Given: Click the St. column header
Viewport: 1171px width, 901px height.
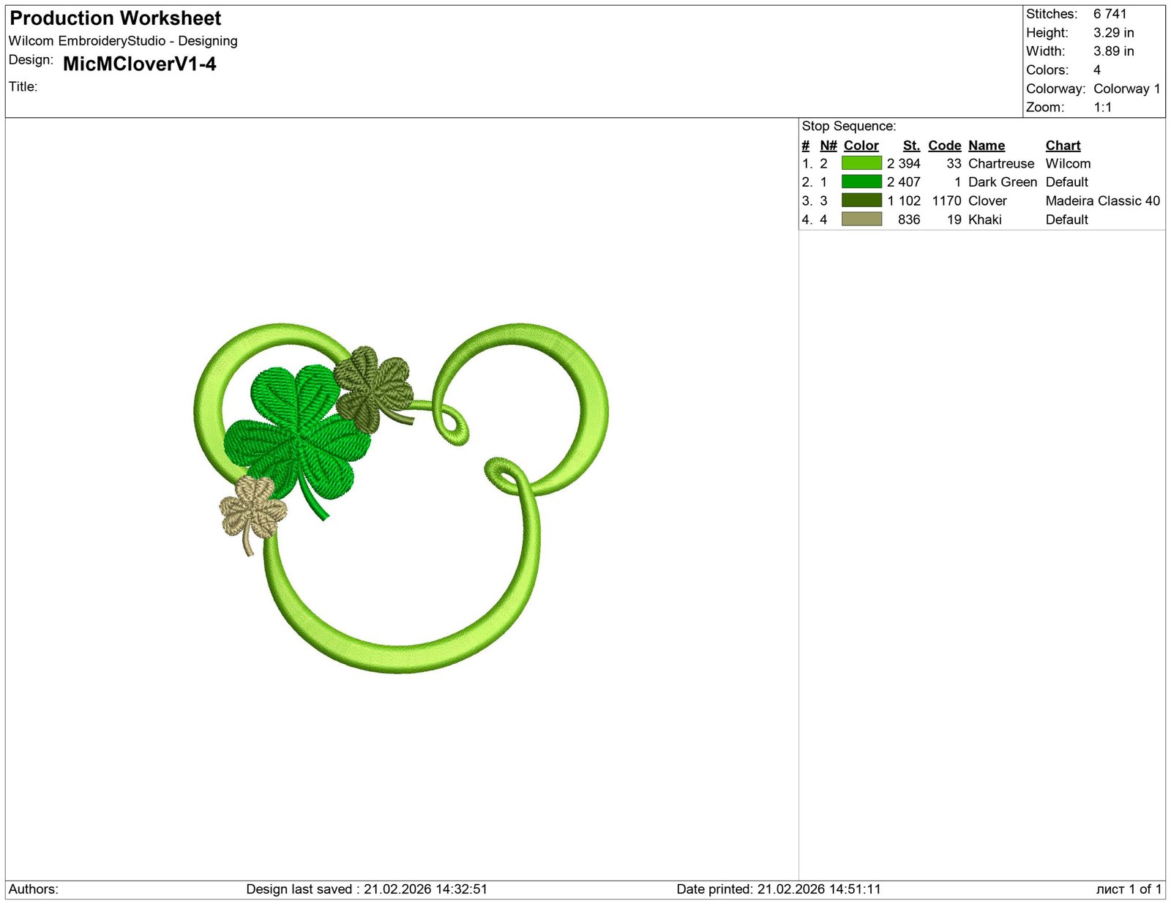Looking at the screenshot, I should pos(910,146).
